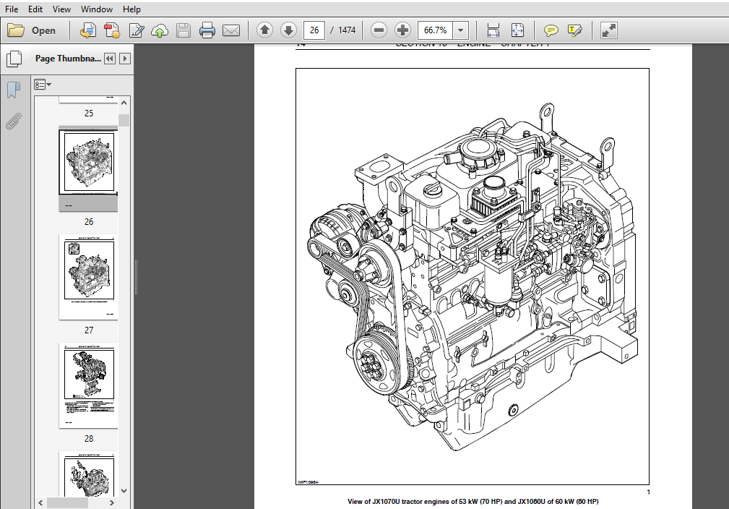
Task: Click the thumbnail panel scroll right arrow
Action: 111,502
